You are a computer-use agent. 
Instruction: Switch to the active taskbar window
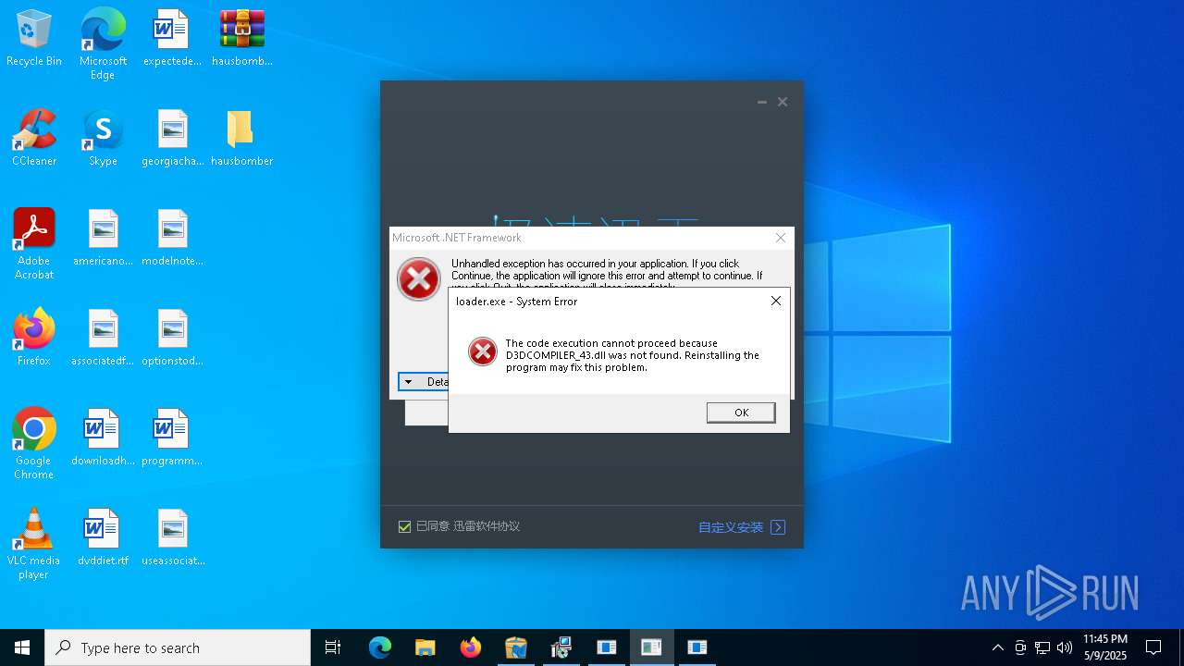pos(651,647)
